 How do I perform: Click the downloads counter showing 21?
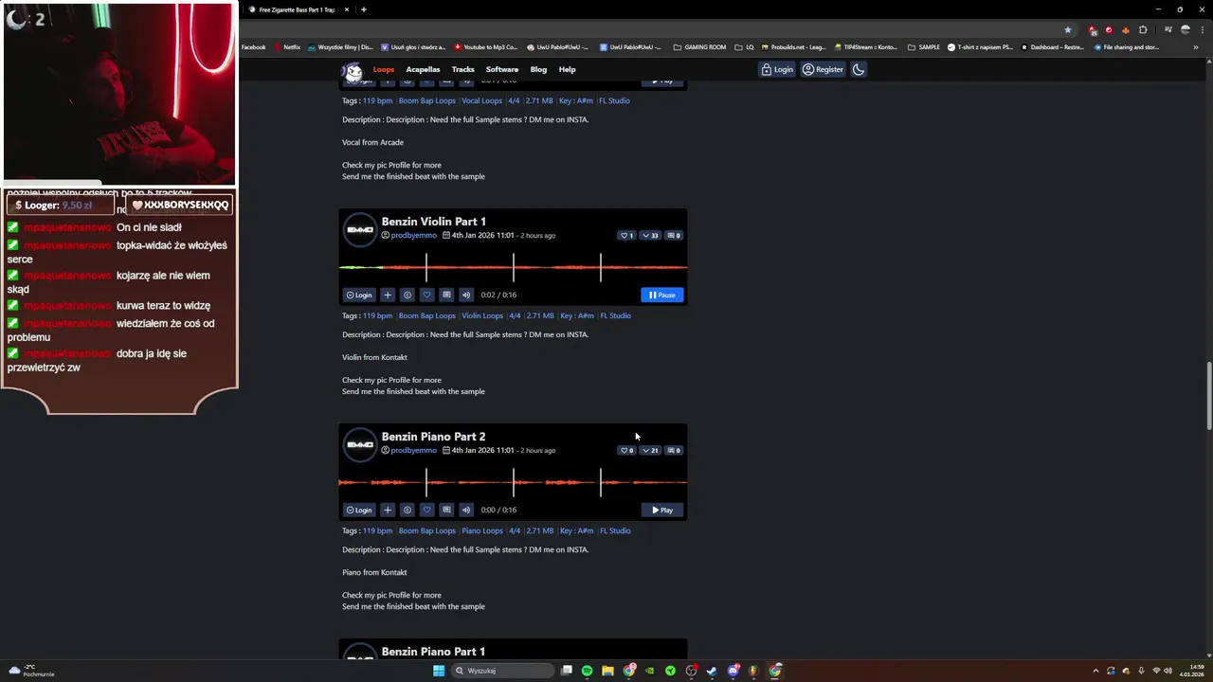[x=650, y=450]
